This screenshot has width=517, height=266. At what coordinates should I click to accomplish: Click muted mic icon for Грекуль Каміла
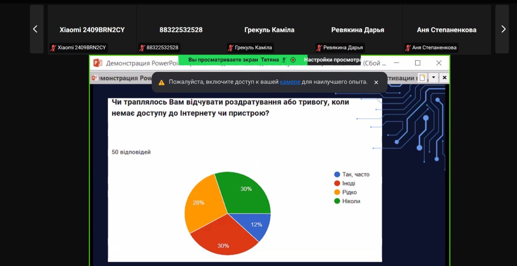(x=230, y=48)
